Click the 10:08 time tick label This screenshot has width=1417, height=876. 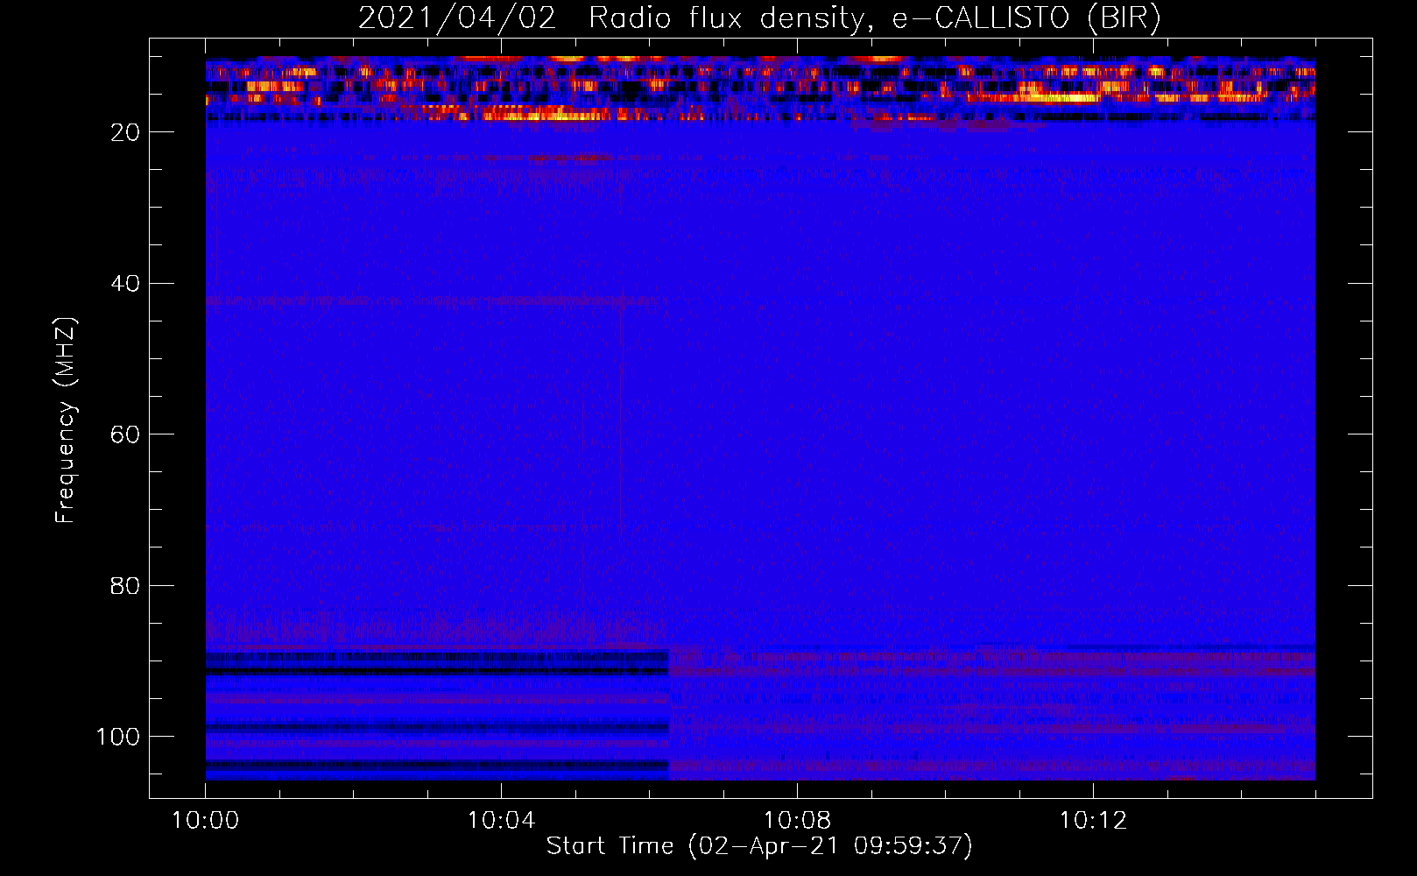[797, 821]
